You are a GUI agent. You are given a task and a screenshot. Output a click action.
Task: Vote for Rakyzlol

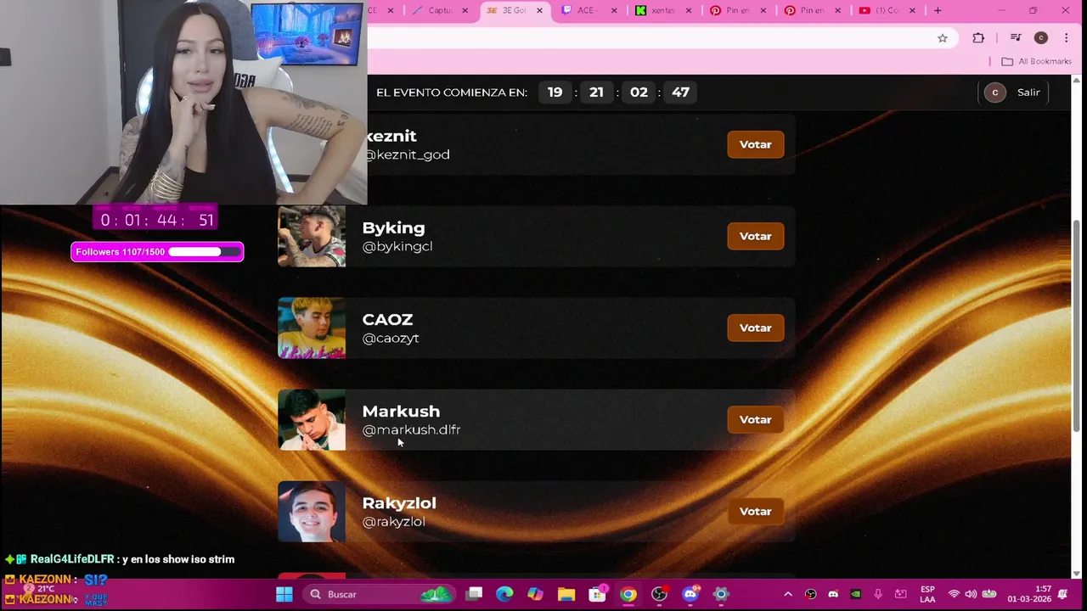(x=755, y=511)
